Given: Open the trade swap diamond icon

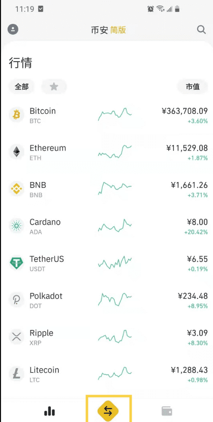Looking at the screenshot, I should [x=108, y=411].
